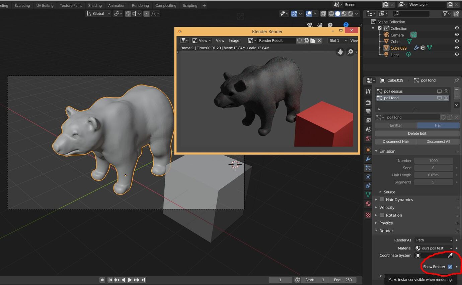The height and width of the screenshot is (285, 462).
Task: Click the Hair Length value field
Action: pos(434,175)
